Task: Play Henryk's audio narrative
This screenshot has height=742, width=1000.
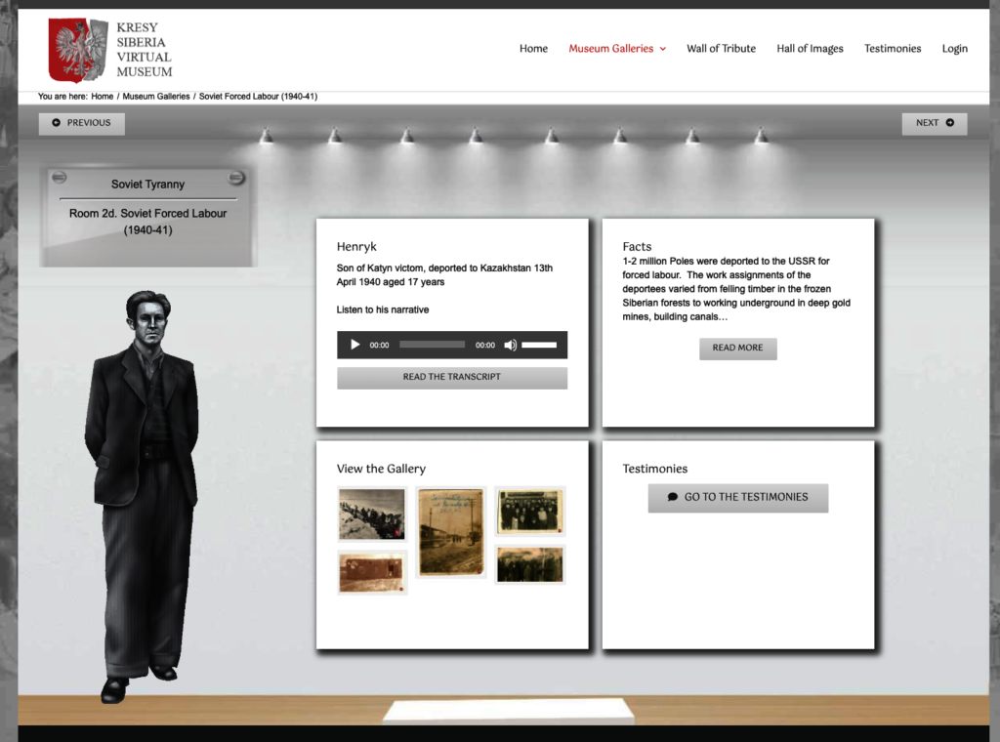Action: (x=355, y=345)
